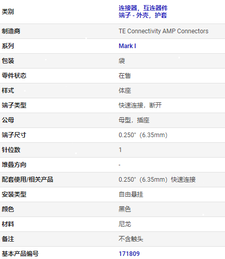The height and width of the screenshot is (259, 225).
Task: Click the 安装类型 value 自由悬挂
Action: tap(131, 195)
